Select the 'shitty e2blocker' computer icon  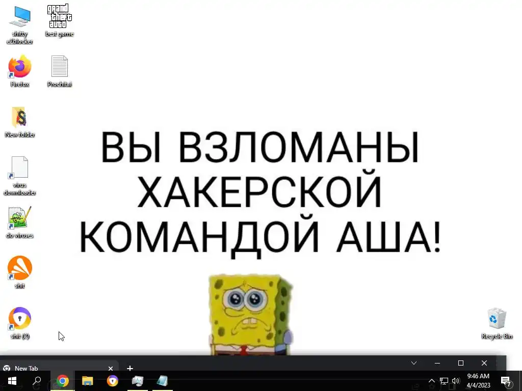pos(20,24)
